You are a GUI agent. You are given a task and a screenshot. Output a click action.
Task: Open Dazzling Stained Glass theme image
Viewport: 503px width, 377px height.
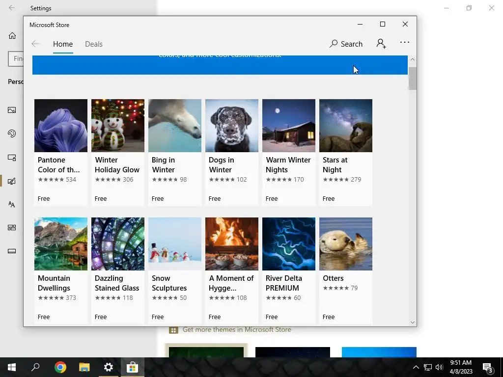point(118,244)
